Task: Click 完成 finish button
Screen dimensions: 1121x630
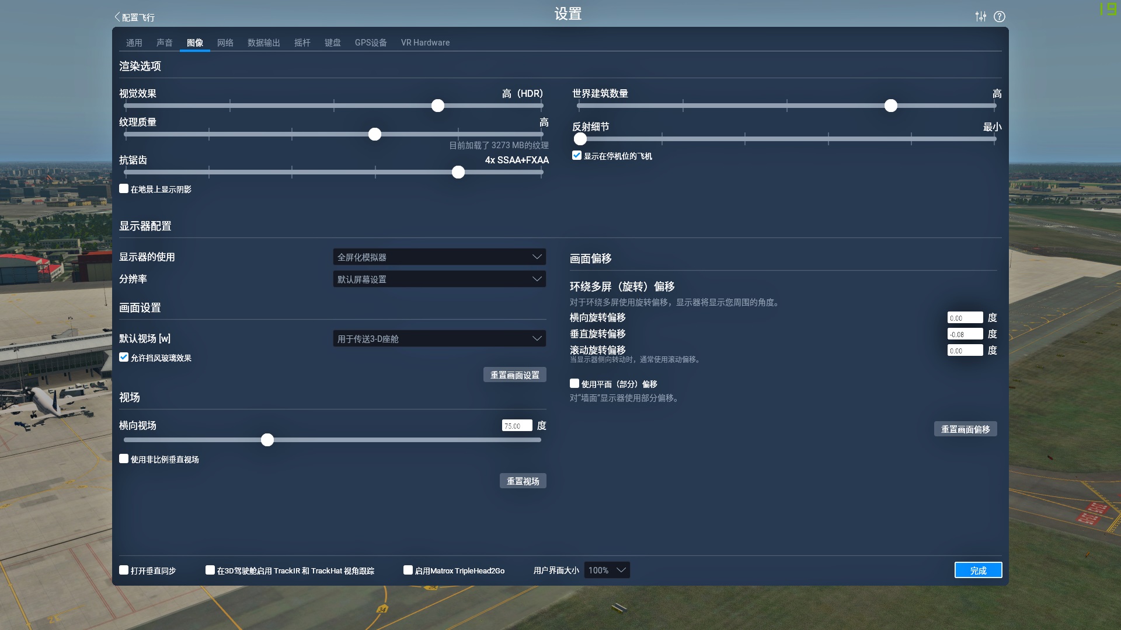Action: tap(979, 570)
